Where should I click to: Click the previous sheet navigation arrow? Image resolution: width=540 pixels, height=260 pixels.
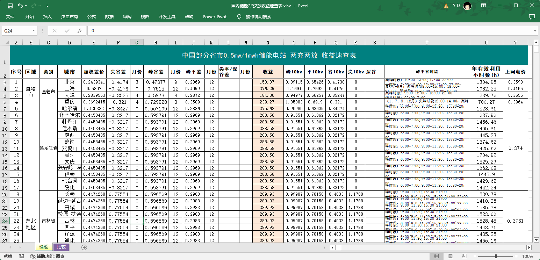[10, 247]
